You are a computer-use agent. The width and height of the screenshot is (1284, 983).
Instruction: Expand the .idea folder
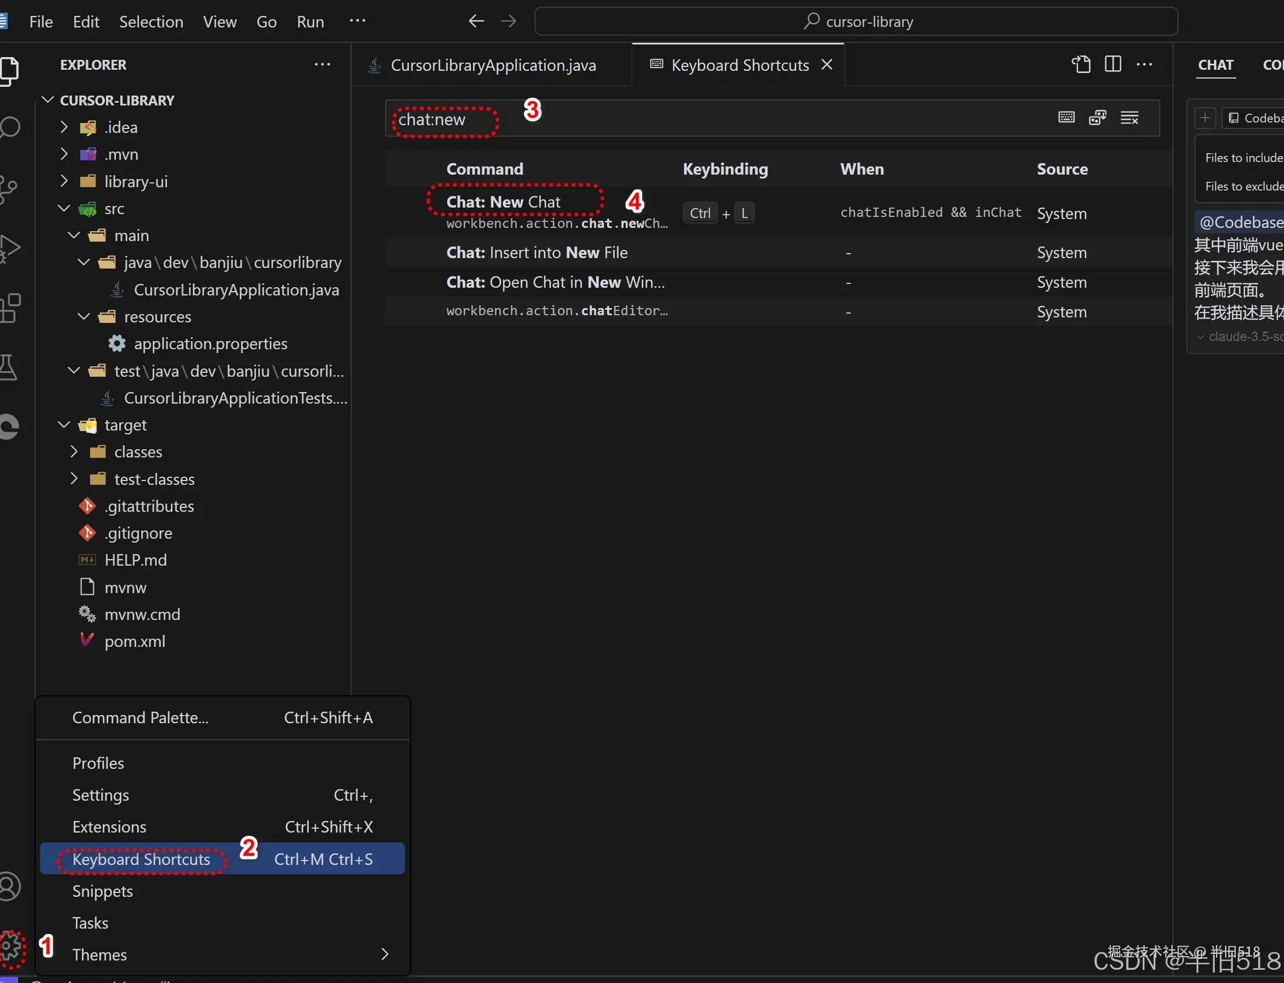click(x=64, y=127)
